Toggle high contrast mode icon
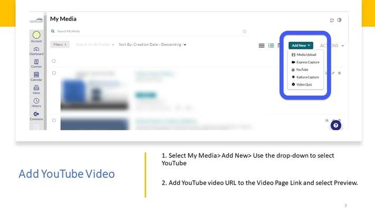Screen dimensions: 375x211 point(340,20)
